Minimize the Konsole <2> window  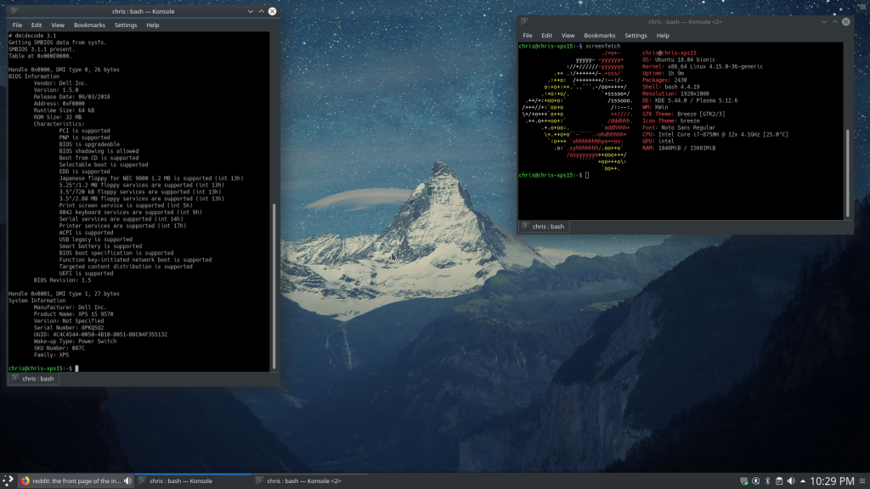click(824, 21)
